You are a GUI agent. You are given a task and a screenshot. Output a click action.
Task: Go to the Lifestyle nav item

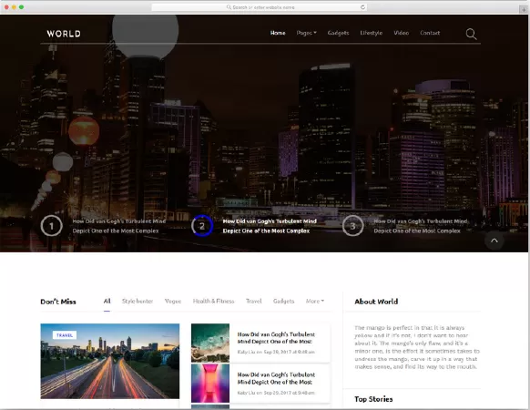372,33
